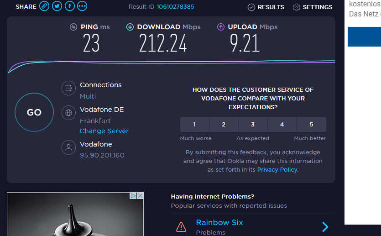Click the blue button in side ad
The image size is (381, 236).
pyautogui.click(x=364, y=37)
